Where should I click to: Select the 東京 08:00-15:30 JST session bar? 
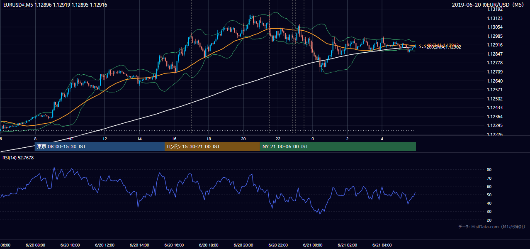point(100,146)
